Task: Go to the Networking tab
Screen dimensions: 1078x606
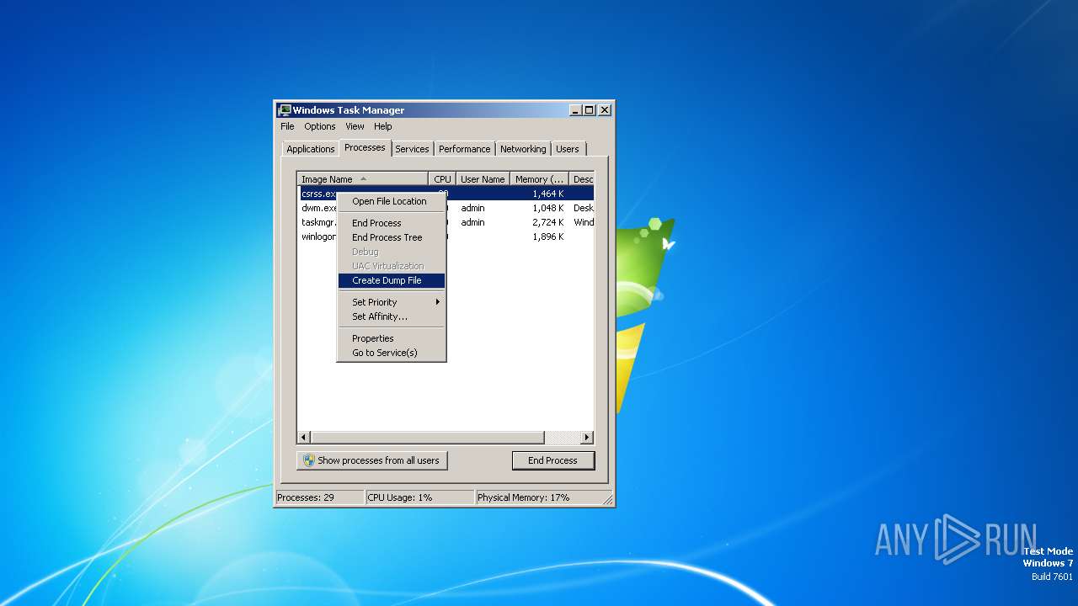Action: click(523, 149)
